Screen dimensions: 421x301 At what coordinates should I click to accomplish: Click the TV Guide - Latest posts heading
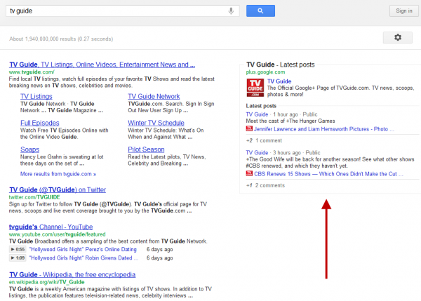pyautogui.click(x=280, y=65)
